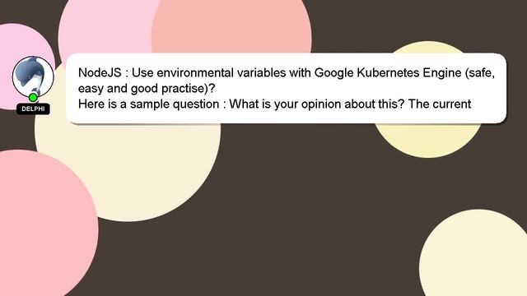Click the line 'easy and good practise)?'

(147, 89)
